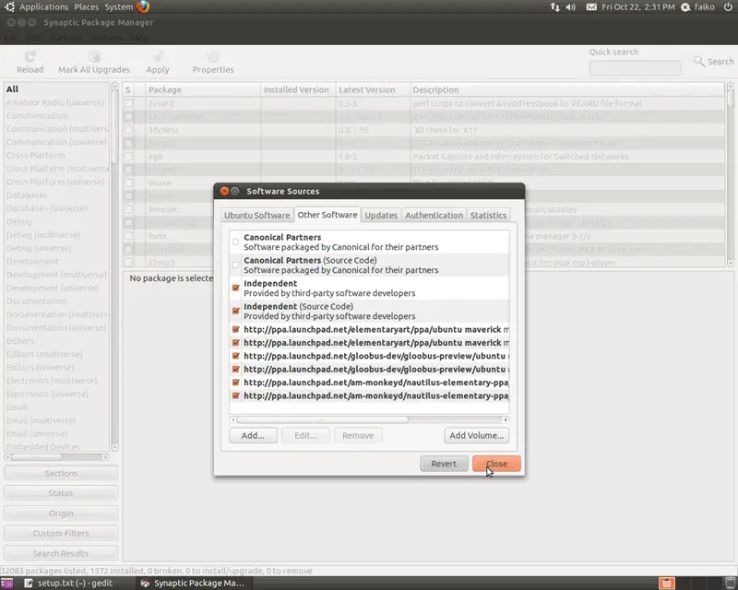Viewport: 738px width, 590px height.
Task: Open the mail envelope indicator
Action: click(x=591, y=7)
